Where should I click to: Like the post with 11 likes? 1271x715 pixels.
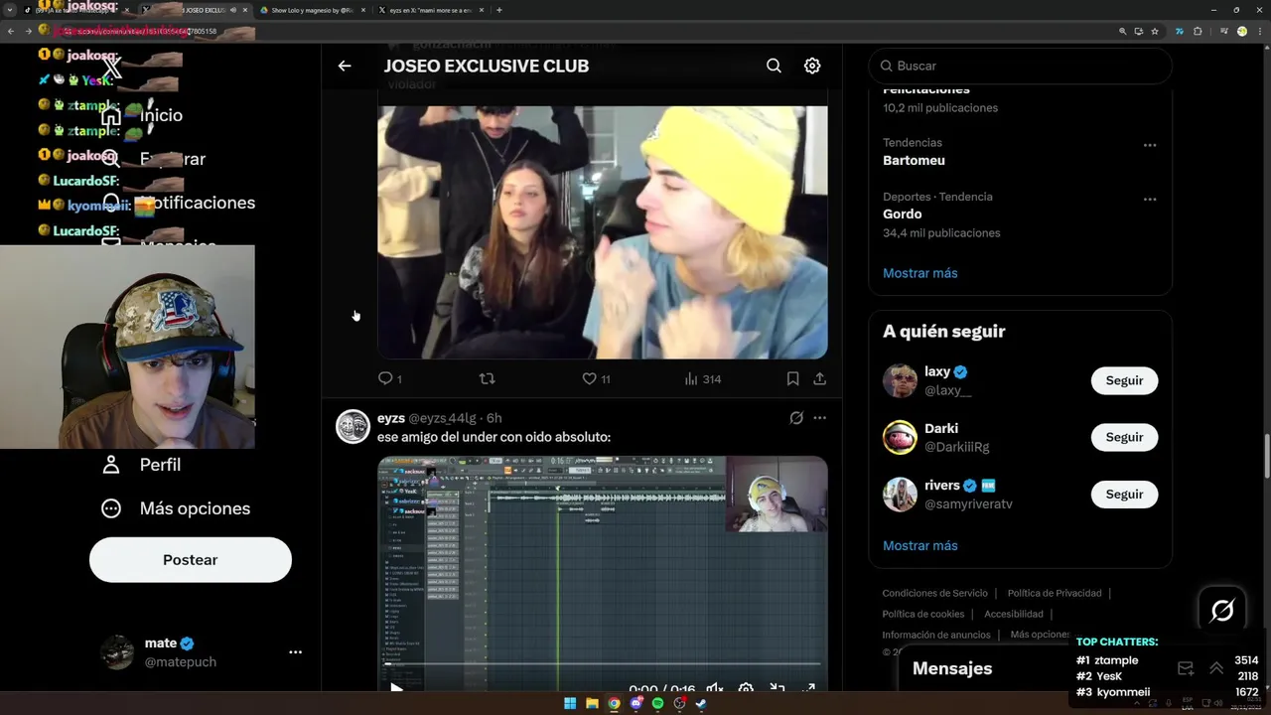point(596,378)
